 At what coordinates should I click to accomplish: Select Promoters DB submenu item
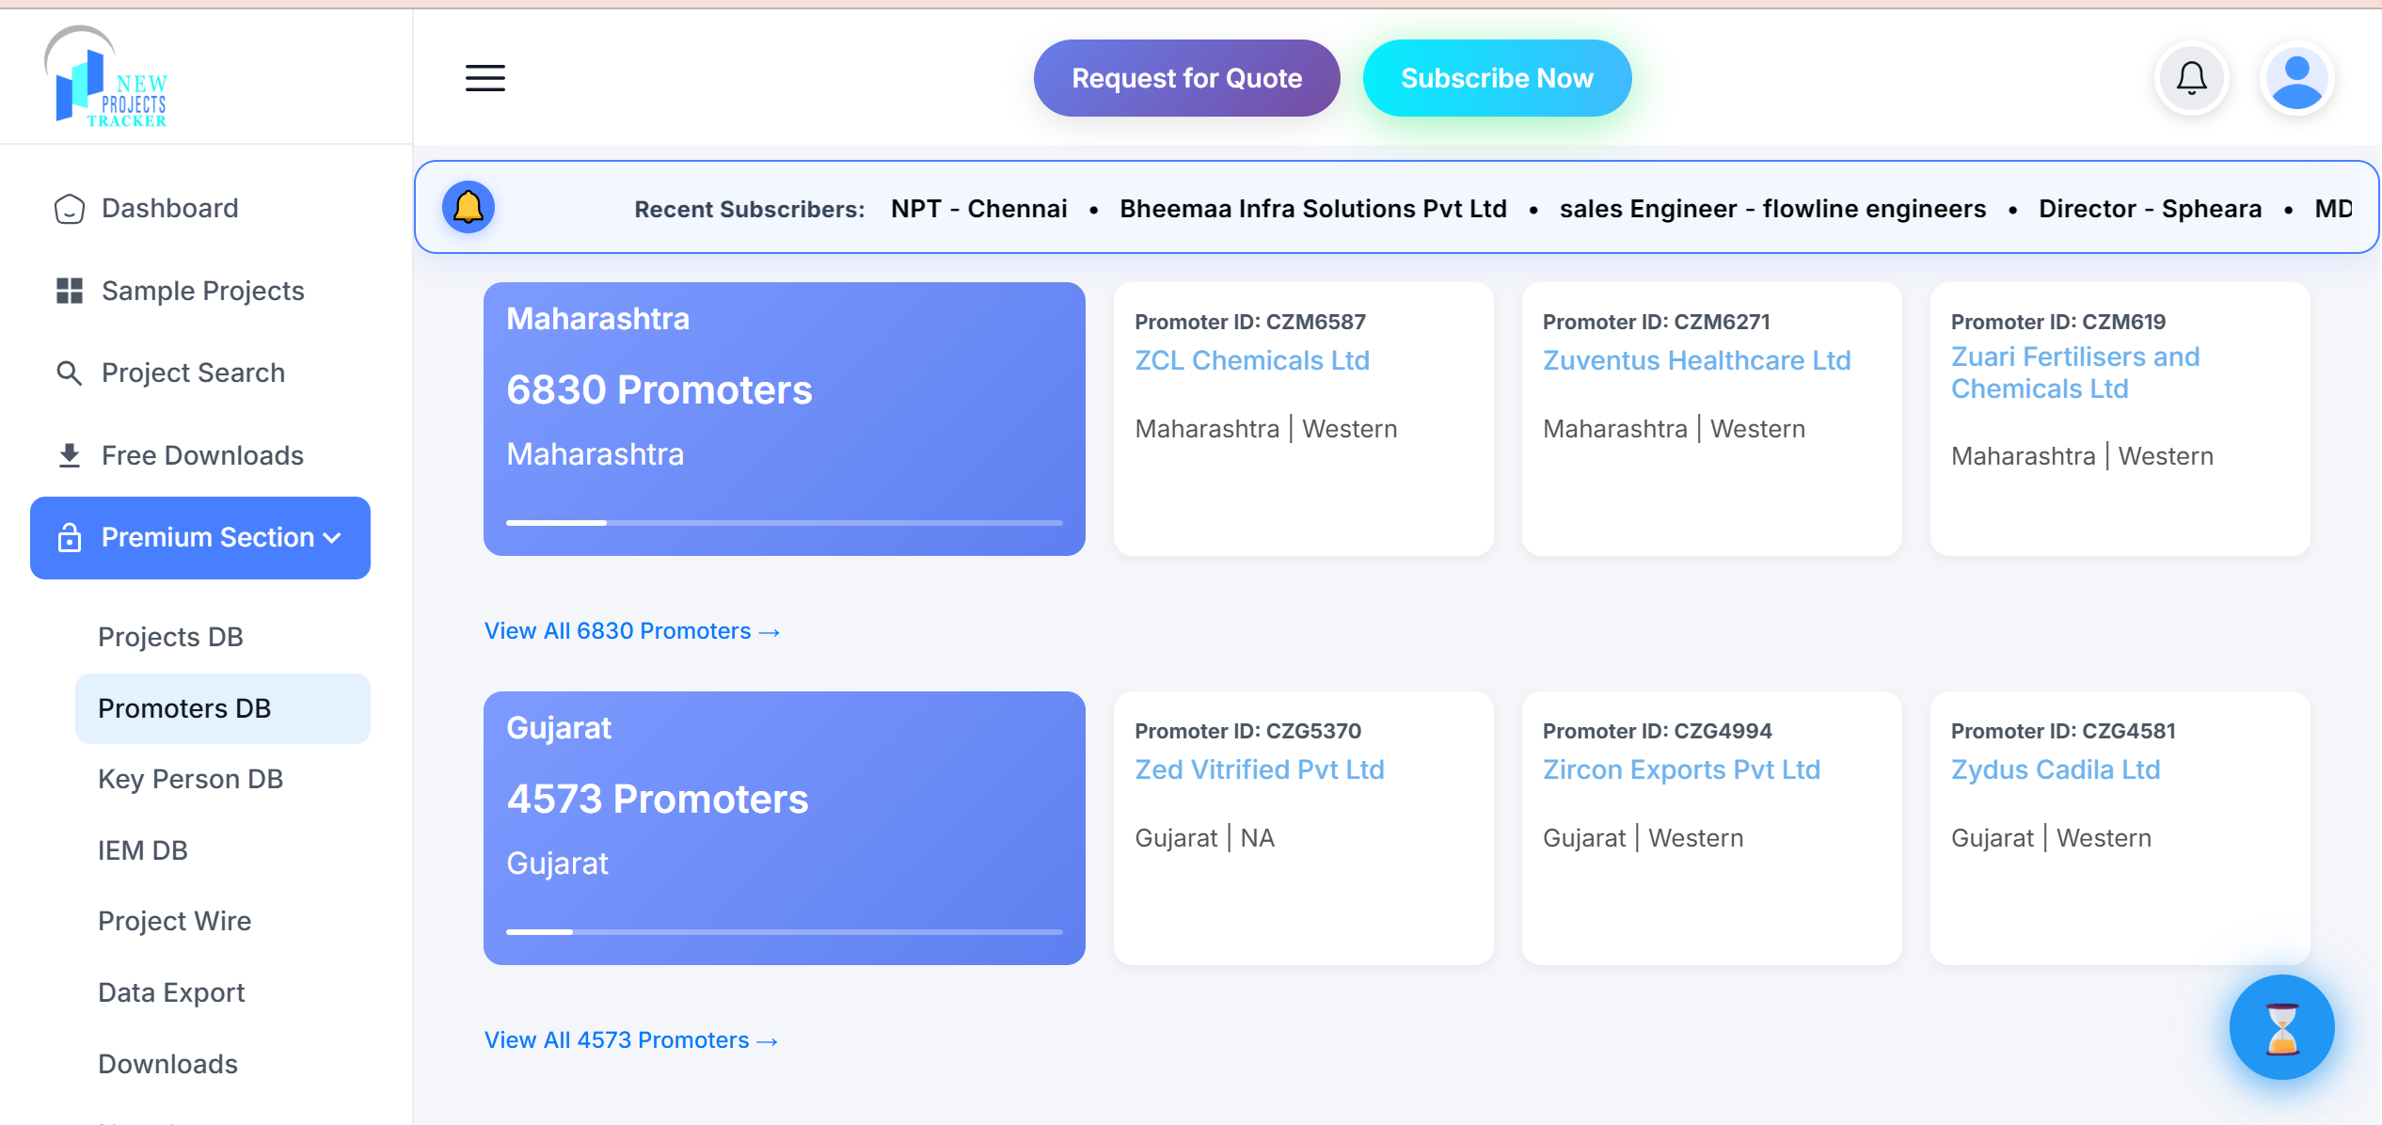tap(223, 708)
